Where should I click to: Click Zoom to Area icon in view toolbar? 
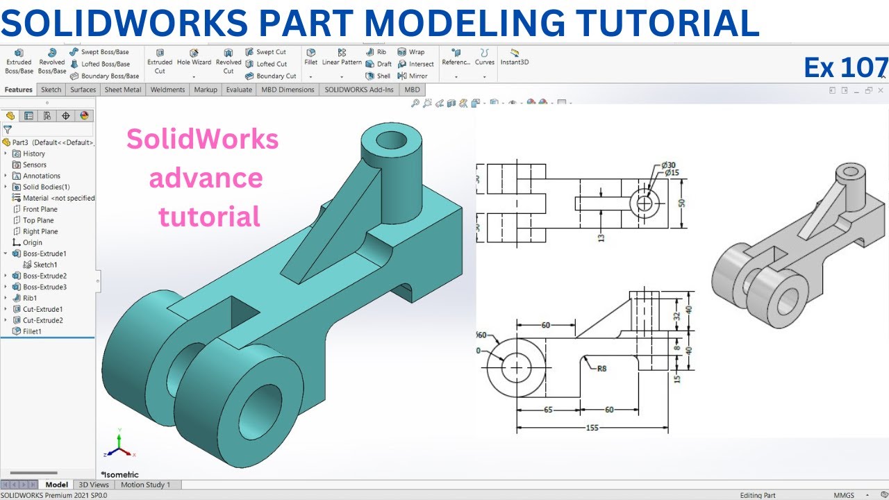[428, 103]
